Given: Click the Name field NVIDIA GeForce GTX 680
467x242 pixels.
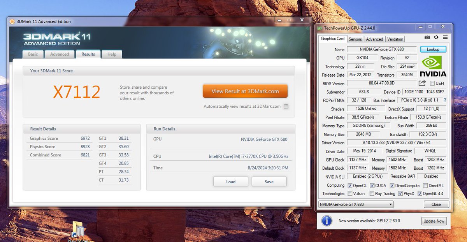Looking at the screenshot, I should (382, 49).
